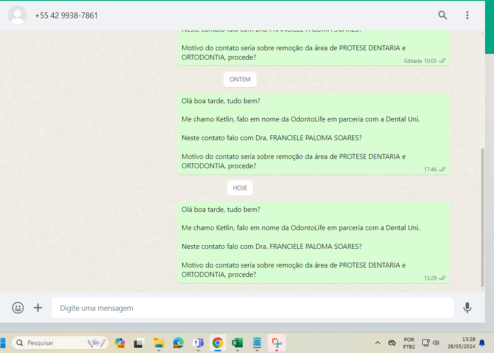Image resolution: width=494 pixels, height=353 pixels.
Task: Open Excel from the taskbar
Action: [237, 343]
